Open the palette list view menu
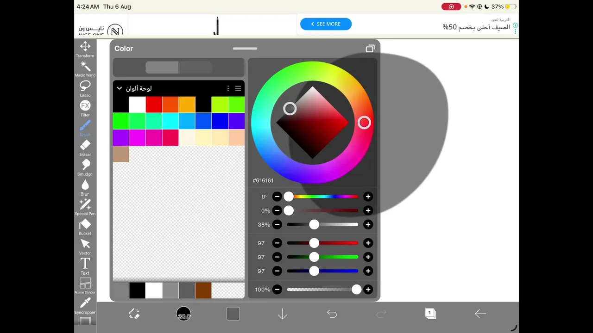 [x=238, y=88]
